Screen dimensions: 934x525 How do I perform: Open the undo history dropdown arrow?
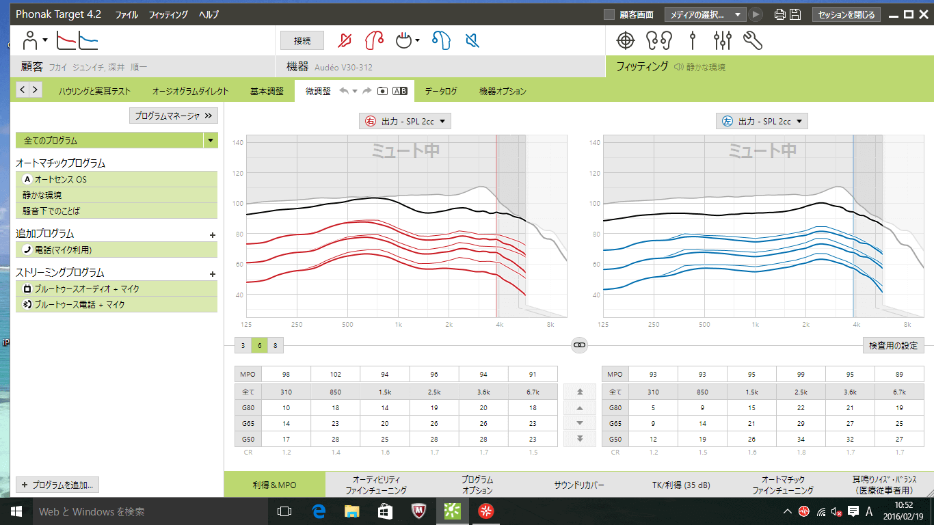point(355,92)
